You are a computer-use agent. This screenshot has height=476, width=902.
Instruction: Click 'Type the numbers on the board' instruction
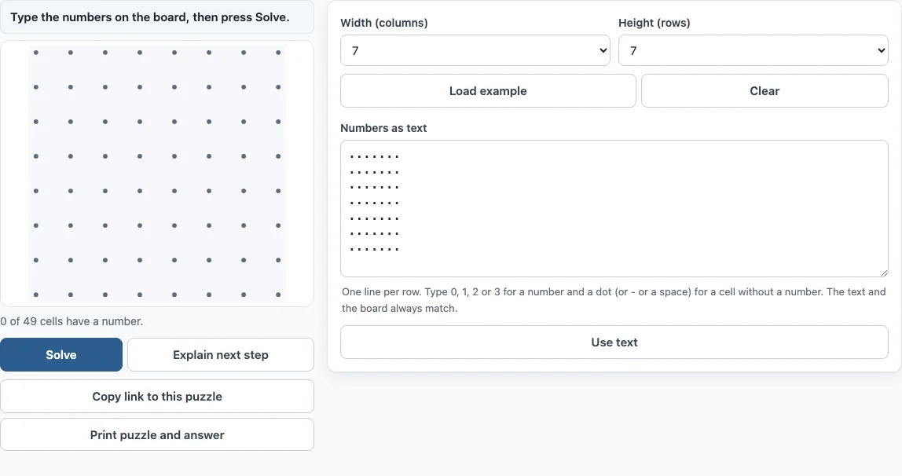point(150,17)
